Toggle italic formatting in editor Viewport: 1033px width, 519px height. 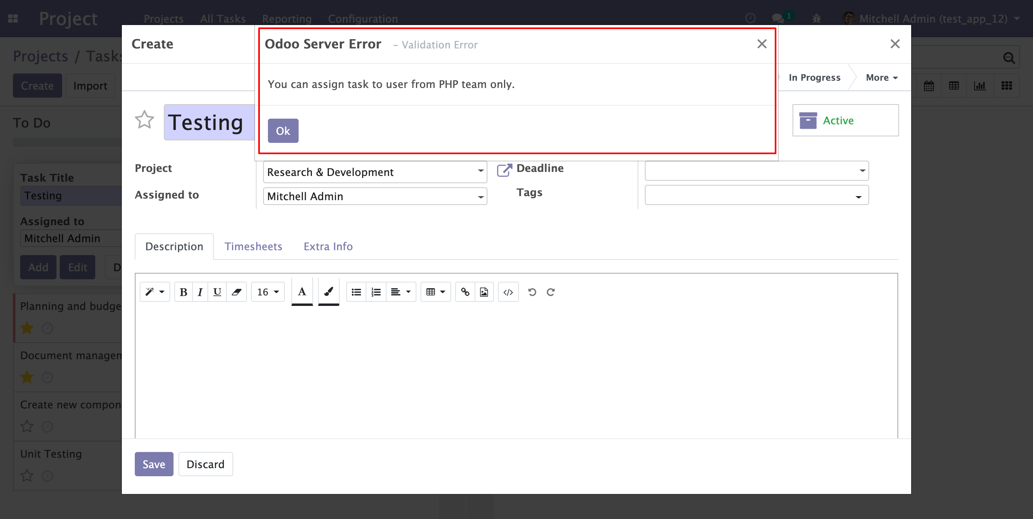click(x=200, y=292)
